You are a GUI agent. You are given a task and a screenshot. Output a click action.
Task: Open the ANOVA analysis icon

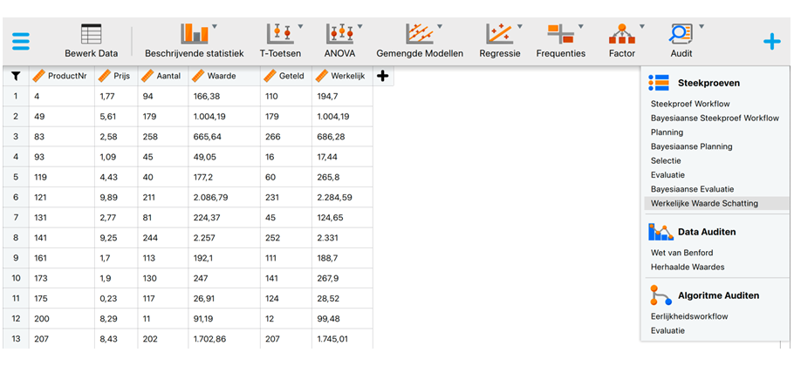[x=339, y=35]
